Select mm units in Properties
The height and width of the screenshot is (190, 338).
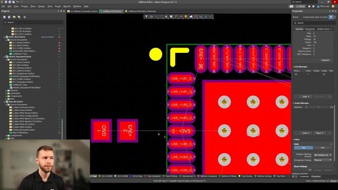[304, 148]
